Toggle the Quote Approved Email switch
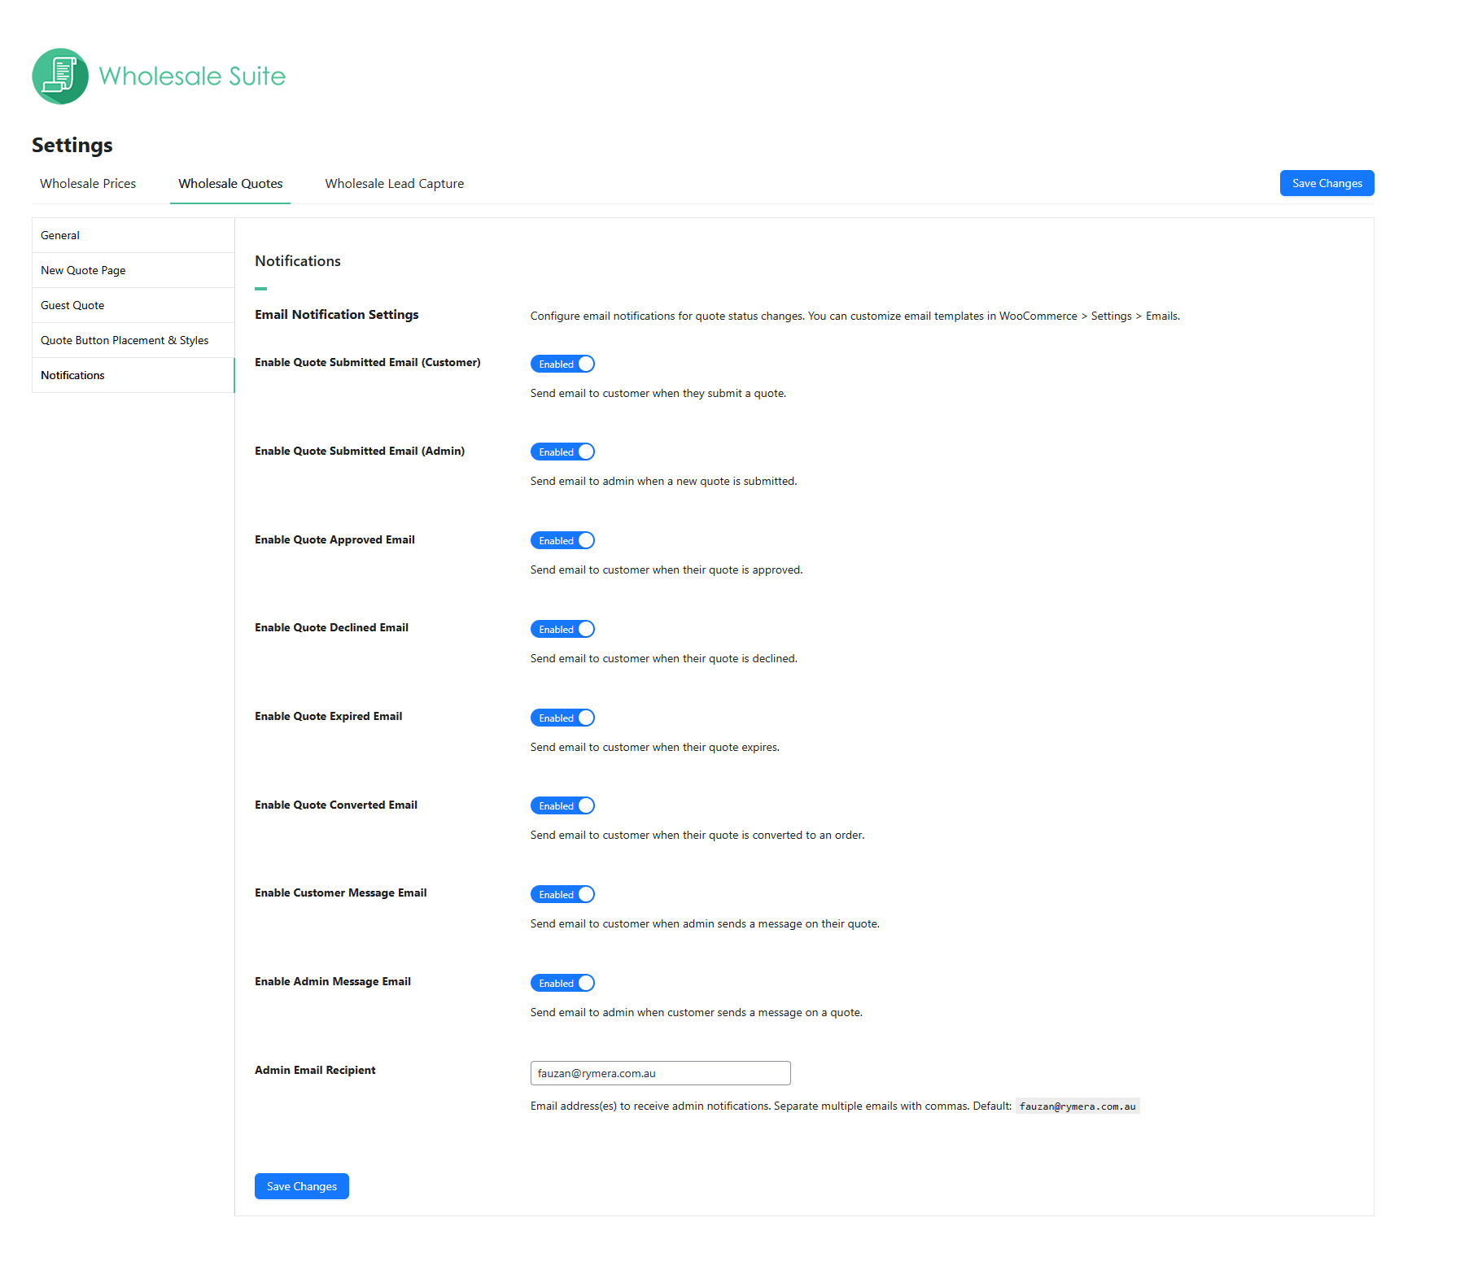1473x1270 pixels. click(x=562, y=540)
